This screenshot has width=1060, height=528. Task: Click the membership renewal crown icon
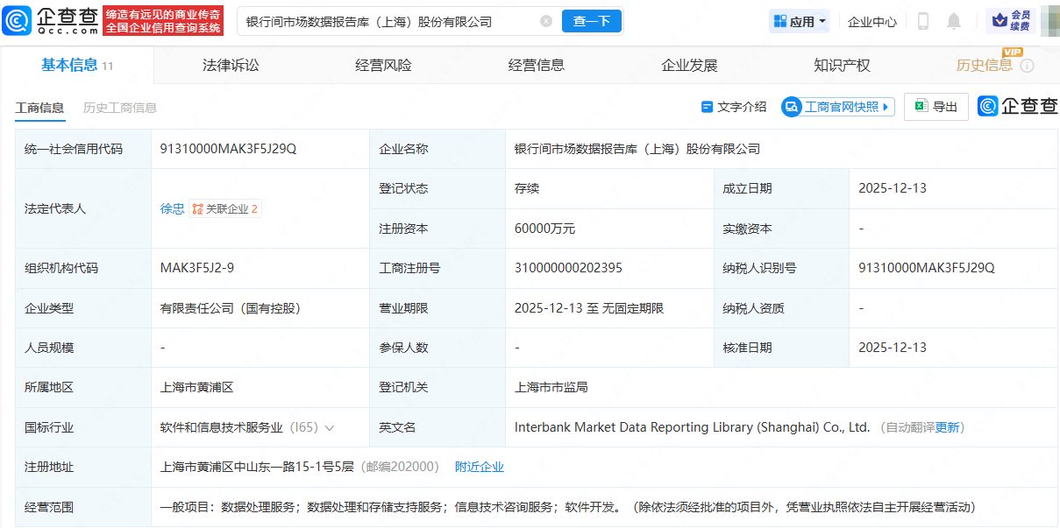coord(1000,21)
